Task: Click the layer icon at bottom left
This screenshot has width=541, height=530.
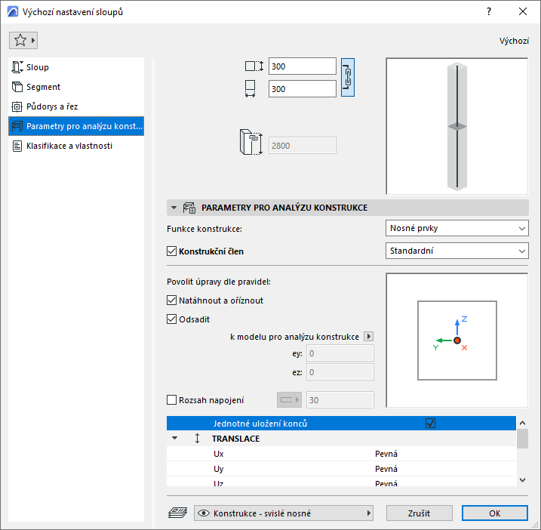Action: [x=177, y=513]
